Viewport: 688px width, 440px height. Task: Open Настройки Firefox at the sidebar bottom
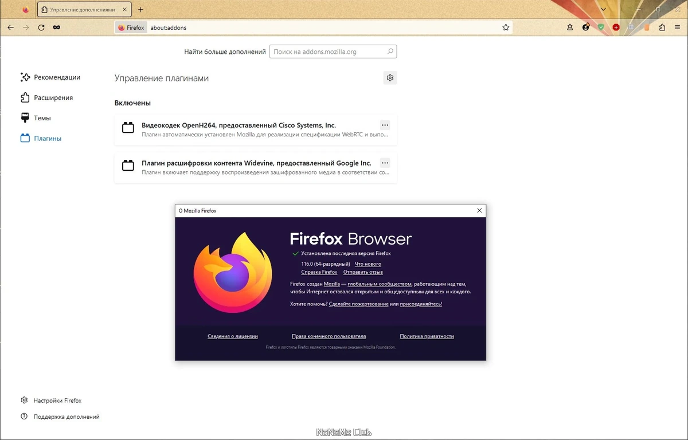pyautogui.click(x=51, y=400)
